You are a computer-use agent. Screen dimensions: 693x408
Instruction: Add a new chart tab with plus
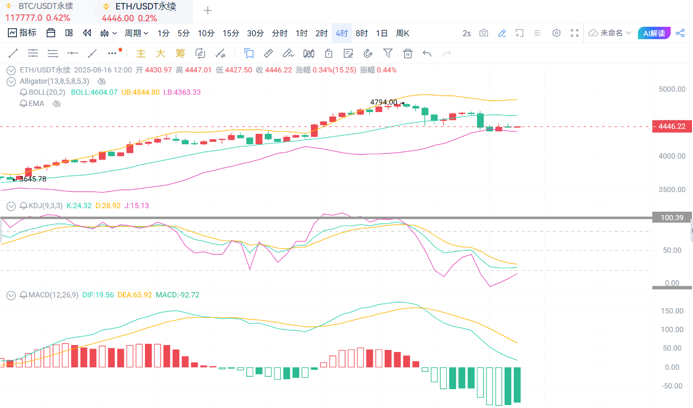208,10
